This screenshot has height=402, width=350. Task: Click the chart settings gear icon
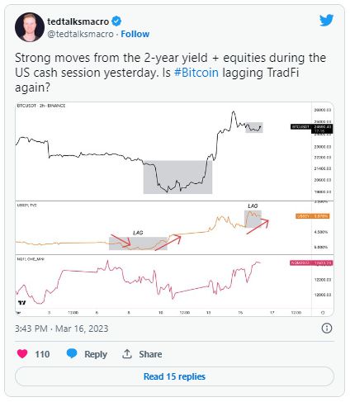[x=323, y=313]
